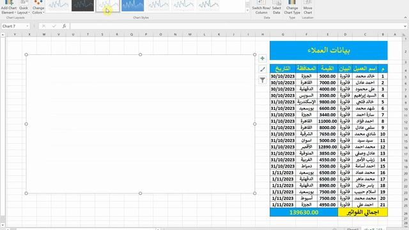Select the cell with value 12890.00
The width and height of the screenshot is (409, 230).
tap(328, 147)
